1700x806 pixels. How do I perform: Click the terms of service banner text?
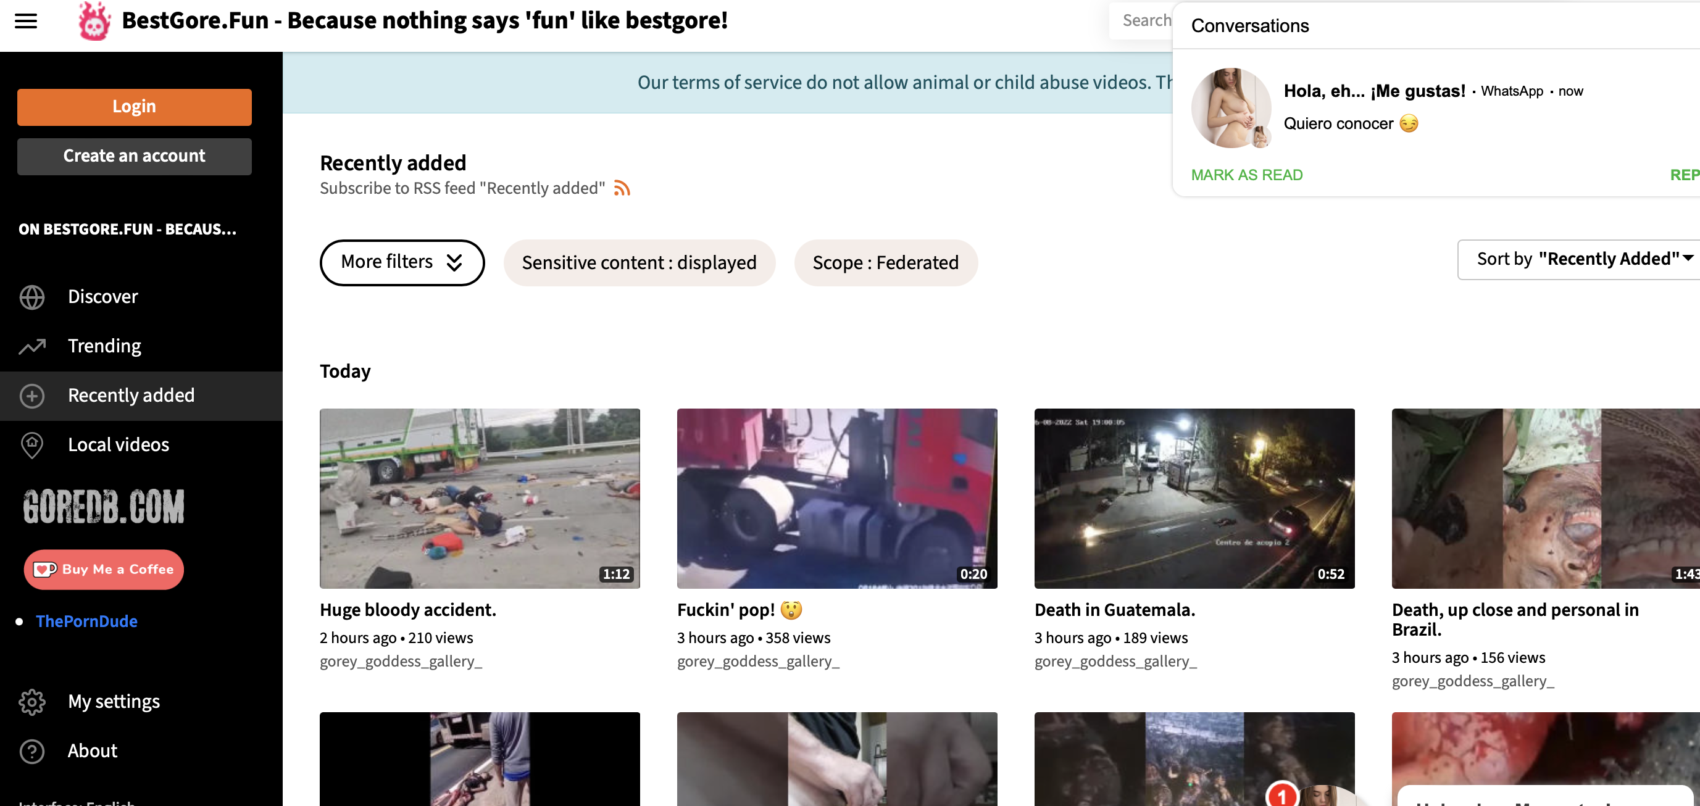(x=905, y=83)
